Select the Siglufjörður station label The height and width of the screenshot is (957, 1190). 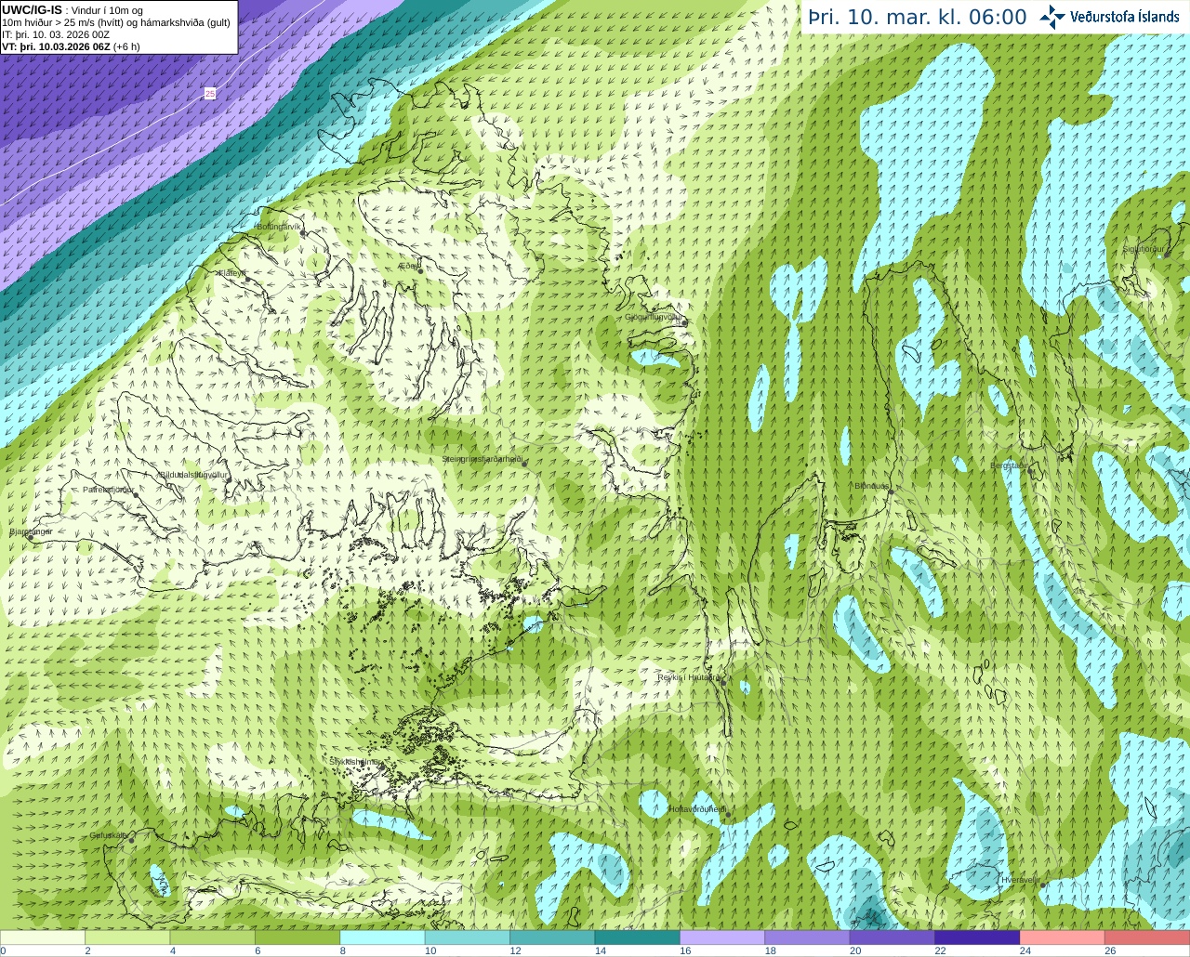coord(1144,249)
